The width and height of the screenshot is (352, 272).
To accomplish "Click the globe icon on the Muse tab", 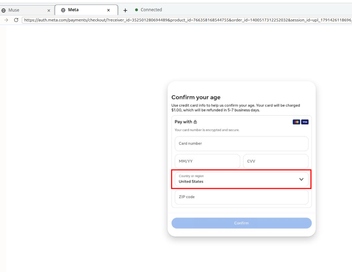I will (4, 10).
